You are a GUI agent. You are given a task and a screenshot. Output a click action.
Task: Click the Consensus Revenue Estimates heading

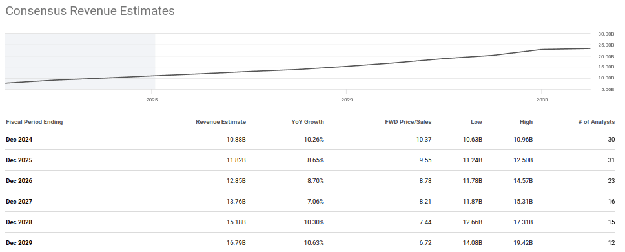(x=90, y=11)
